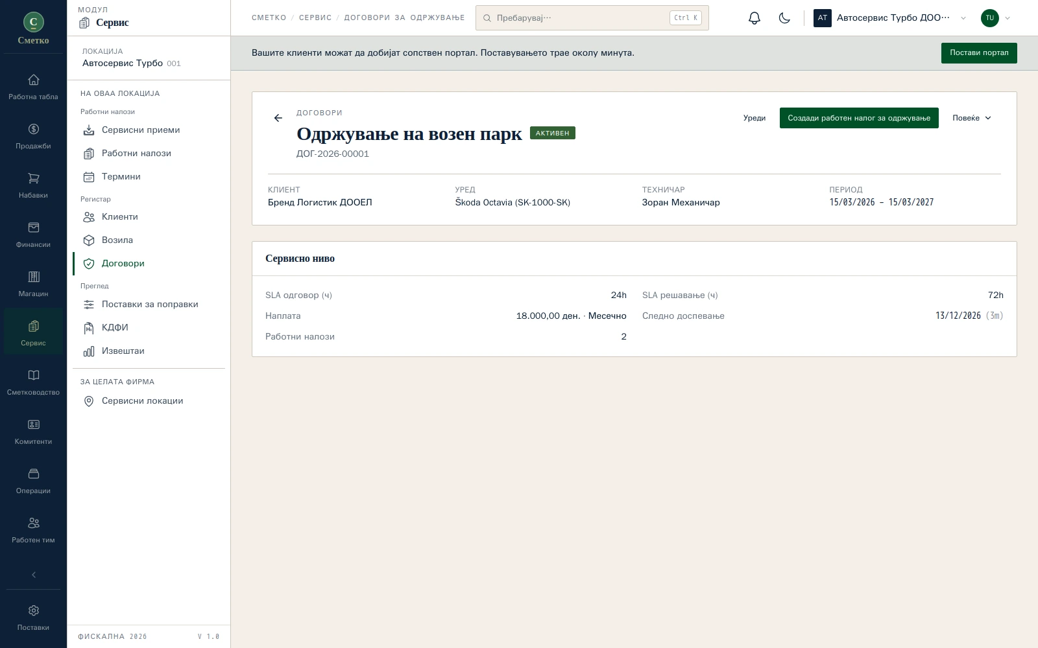Click the Постави портал button
Screen dimensions: 1038x648
pos(979,53)
